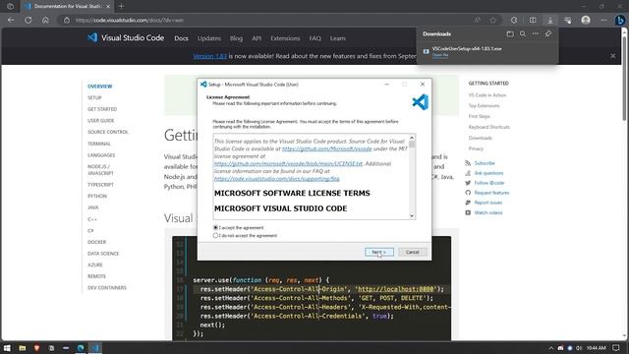
Task: Go back with the browser back arrow
Action: click(x=11, y=20)
